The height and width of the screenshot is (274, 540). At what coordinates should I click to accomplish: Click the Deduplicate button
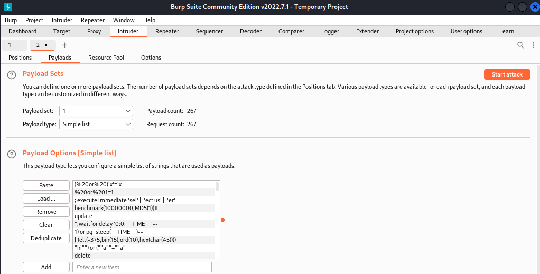point(46,238)
